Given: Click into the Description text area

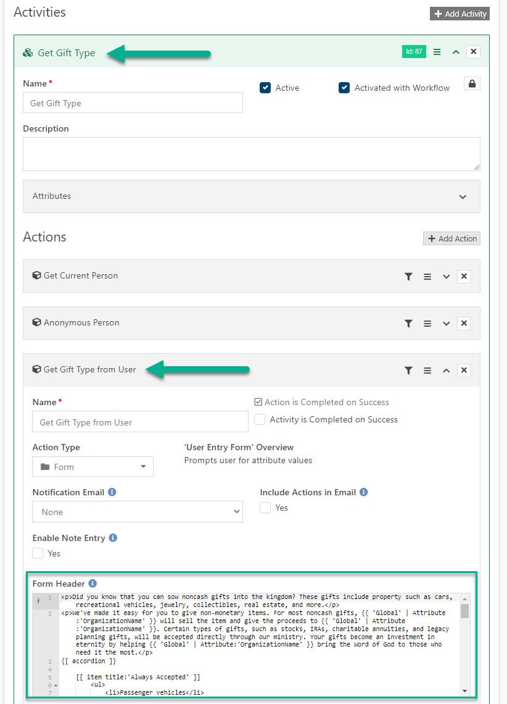Looking at the screenshot, I should click(x=252, y=154).
